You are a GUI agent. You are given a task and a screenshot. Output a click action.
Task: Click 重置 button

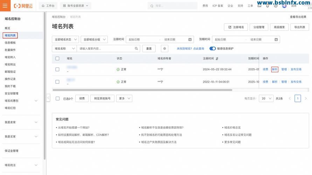[x=149, y=49]
